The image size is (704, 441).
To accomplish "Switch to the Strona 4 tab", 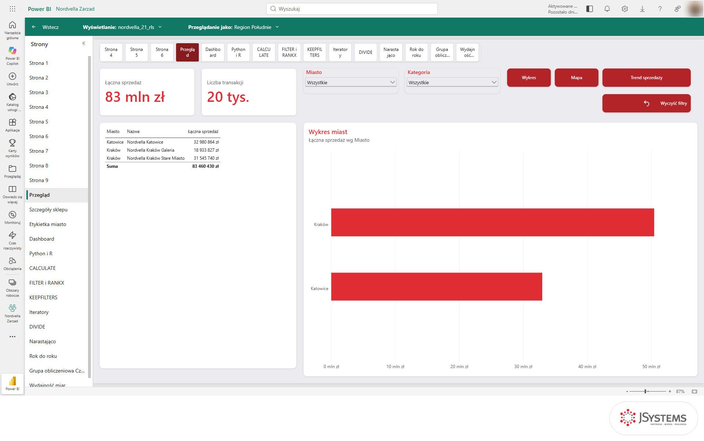I will 111,52.
